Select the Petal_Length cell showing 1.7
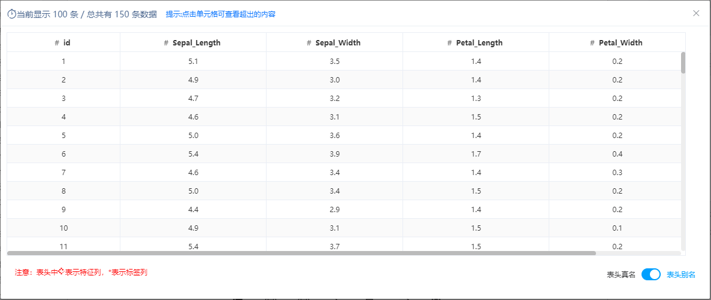 click(x=476, y=154)
